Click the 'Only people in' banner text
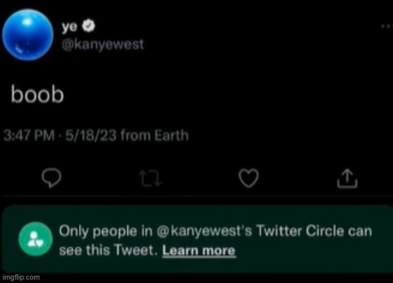The image size is (393, 283). pyautogui.click(x=106, y=231)
